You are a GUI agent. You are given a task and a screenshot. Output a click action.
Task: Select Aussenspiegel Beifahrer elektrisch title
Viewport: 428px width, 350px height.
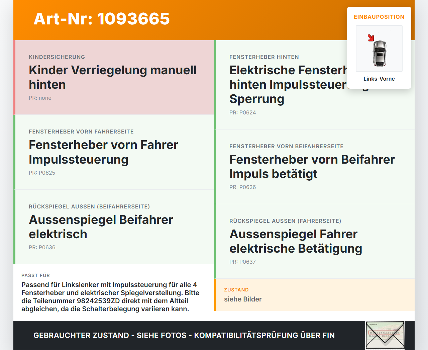click(x=101, y=227)
